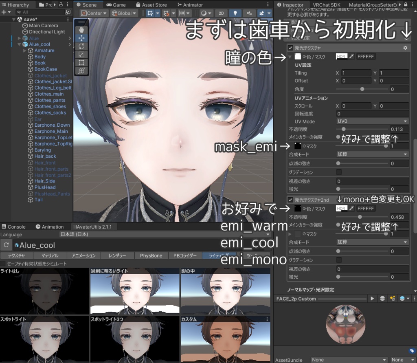Toggle the scene lighting bulb icon

point(235,13)
